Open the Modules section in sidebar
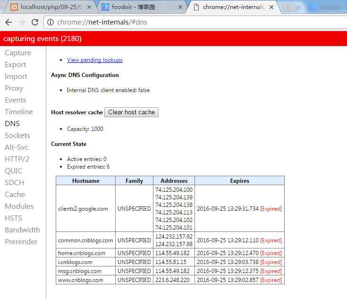This screenshot has width=347, height=299. pyautogui.click(x=19, y=206)
